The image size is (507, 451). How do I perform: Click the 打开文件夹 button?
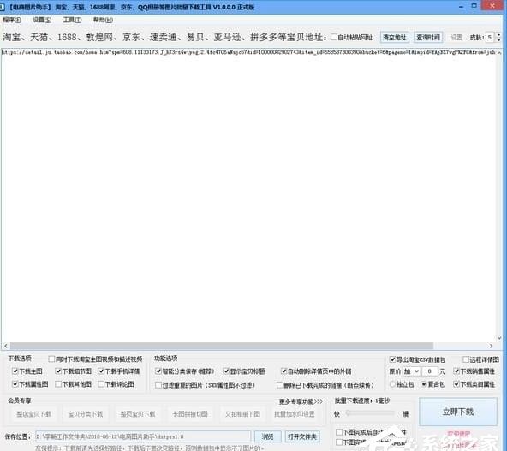[x=302, y=436]
